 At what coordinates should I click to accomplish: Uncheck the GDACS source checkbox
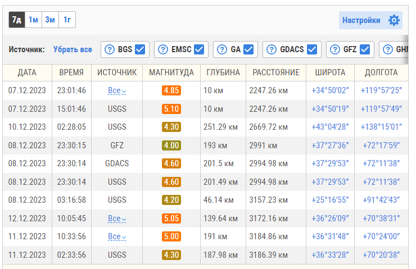pos(312,49)
